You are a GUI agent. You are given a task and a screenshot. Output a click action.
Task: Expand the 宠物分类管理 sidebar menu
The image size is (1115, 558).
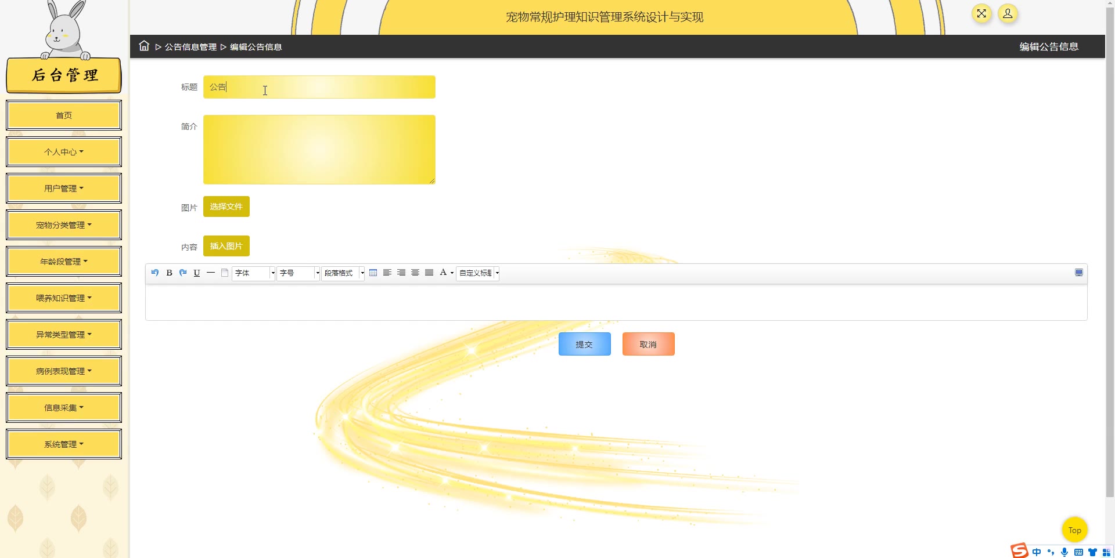(64, 225)
